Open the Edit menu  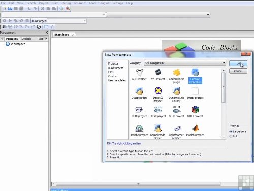pos(11,3)
